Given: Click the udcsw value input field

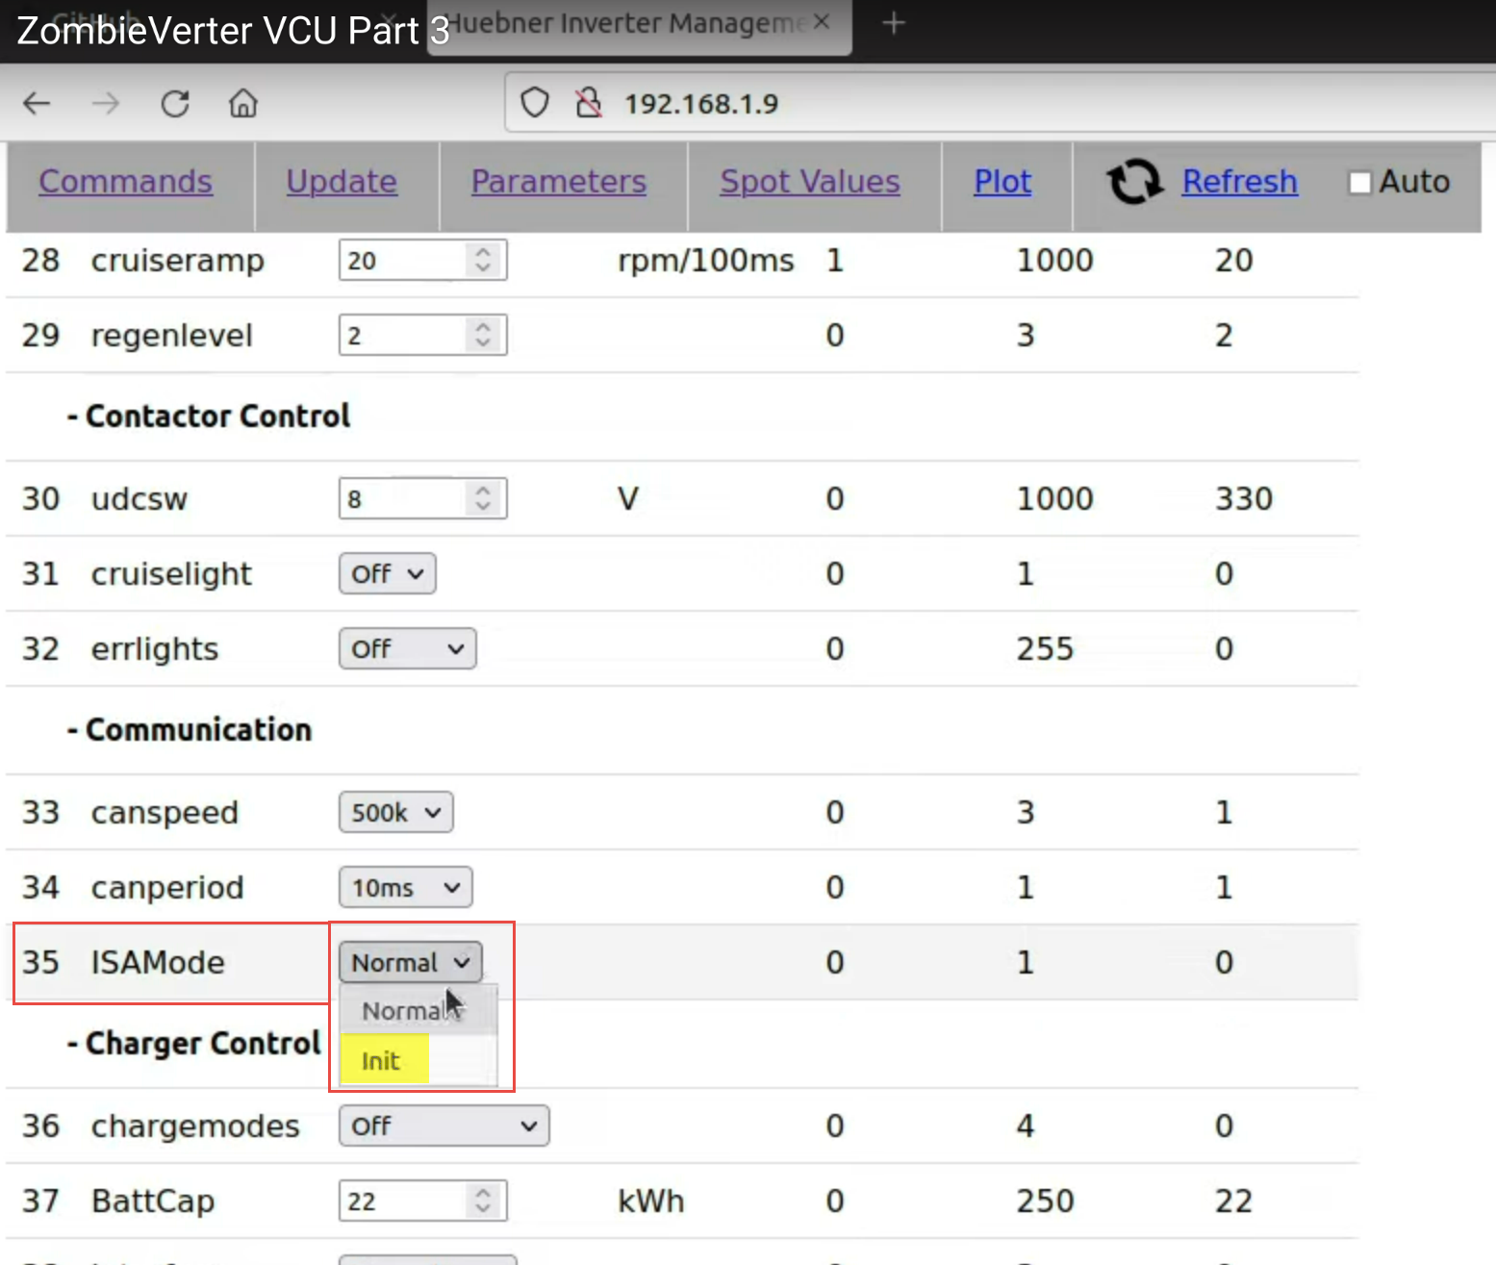Looking at the screenshot, I should tap(402, 499).
